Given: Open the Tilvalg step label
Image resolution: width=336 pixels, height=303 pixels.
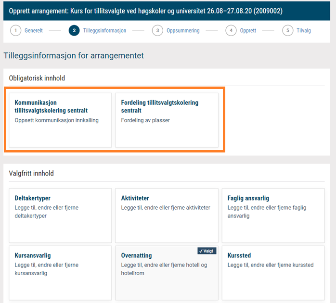Looking at the screenshot, I should (304, 31).
